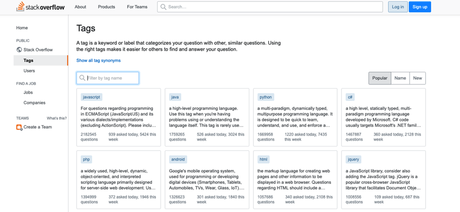Select the Tags entry in the sidebar
The image size is (460, 212).
click(x=29, y=60)
